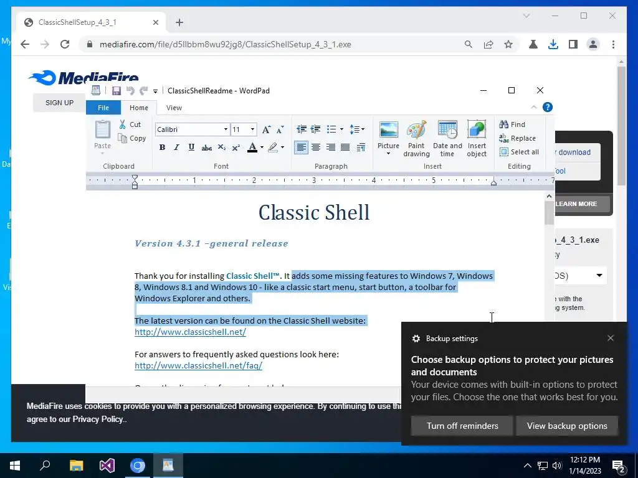Decrease paragraph indent
Image resolution: width=638 pixels, height=478 pixels.
pos(302,129)
